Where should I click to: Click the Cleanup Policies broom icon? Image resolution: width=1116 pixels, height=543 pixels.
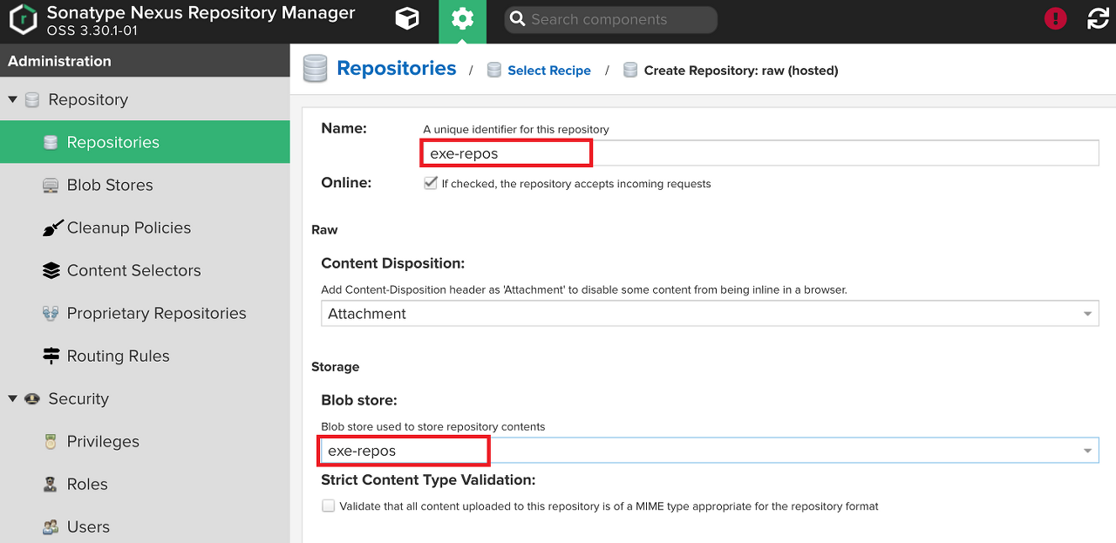click(x=52, y=228)
